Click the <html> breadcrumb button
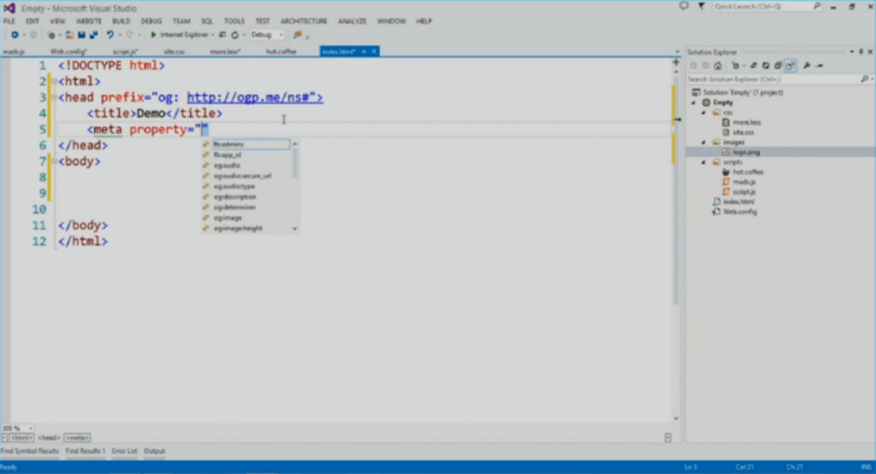Screen dimensions: 876x474 pyautogui.click(x=21, y=438)
